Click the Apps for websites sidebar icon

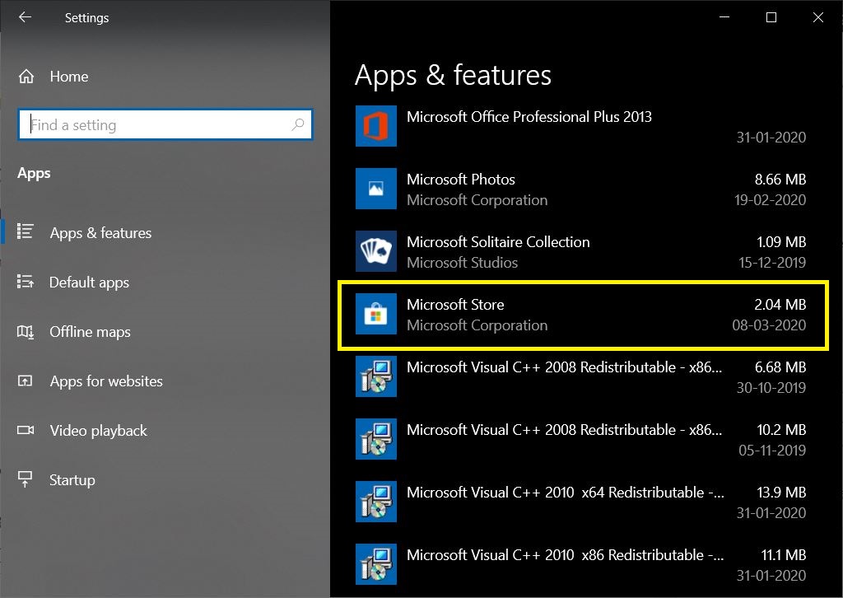pos(26,381)
